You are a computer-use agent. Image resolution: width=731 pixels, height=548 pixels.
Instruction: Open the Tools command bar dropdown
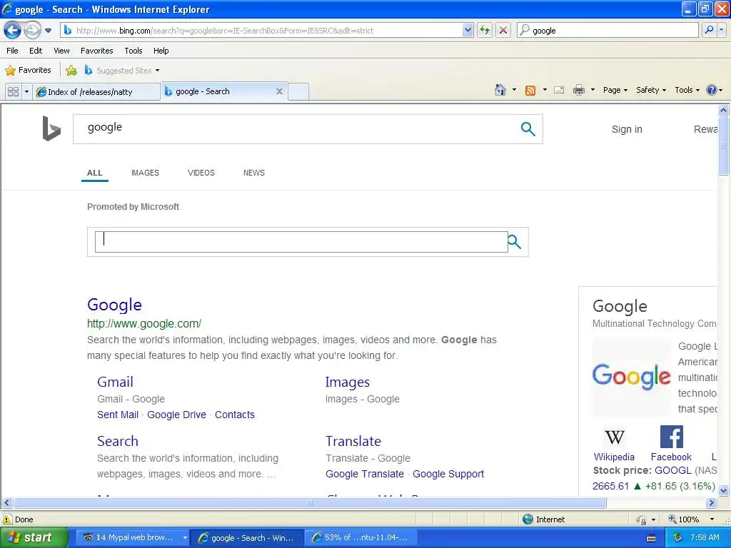pyautogui.click(x=687, y=90)
